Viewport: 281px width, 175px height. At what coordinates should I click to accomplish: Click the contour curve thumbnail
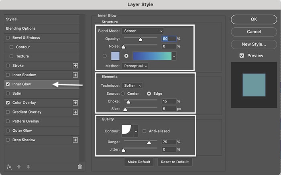click(x=128, y=131)
